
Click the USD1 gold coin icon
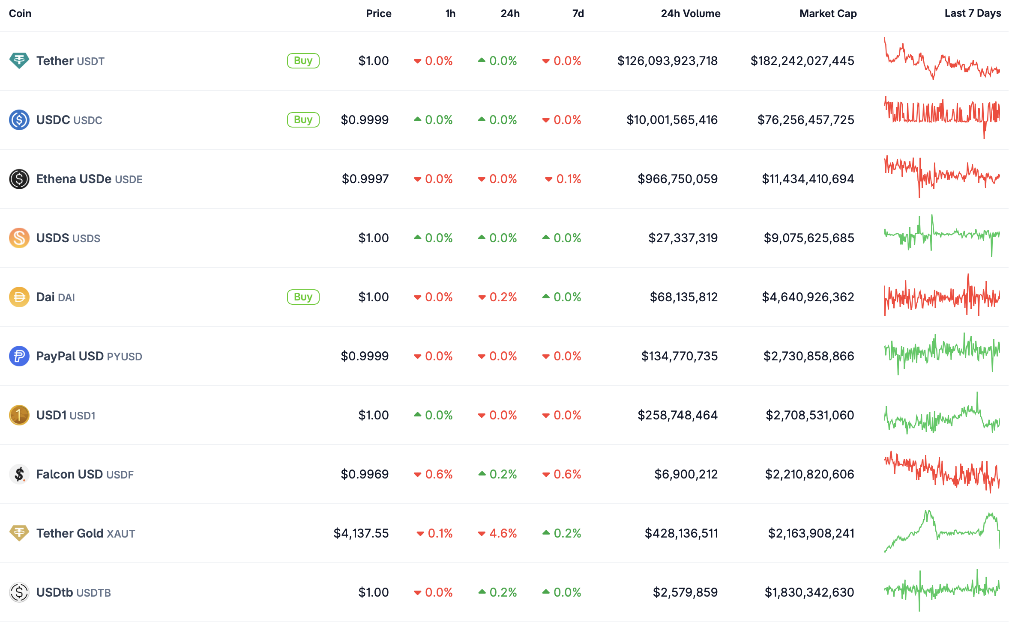coord(19,415)
